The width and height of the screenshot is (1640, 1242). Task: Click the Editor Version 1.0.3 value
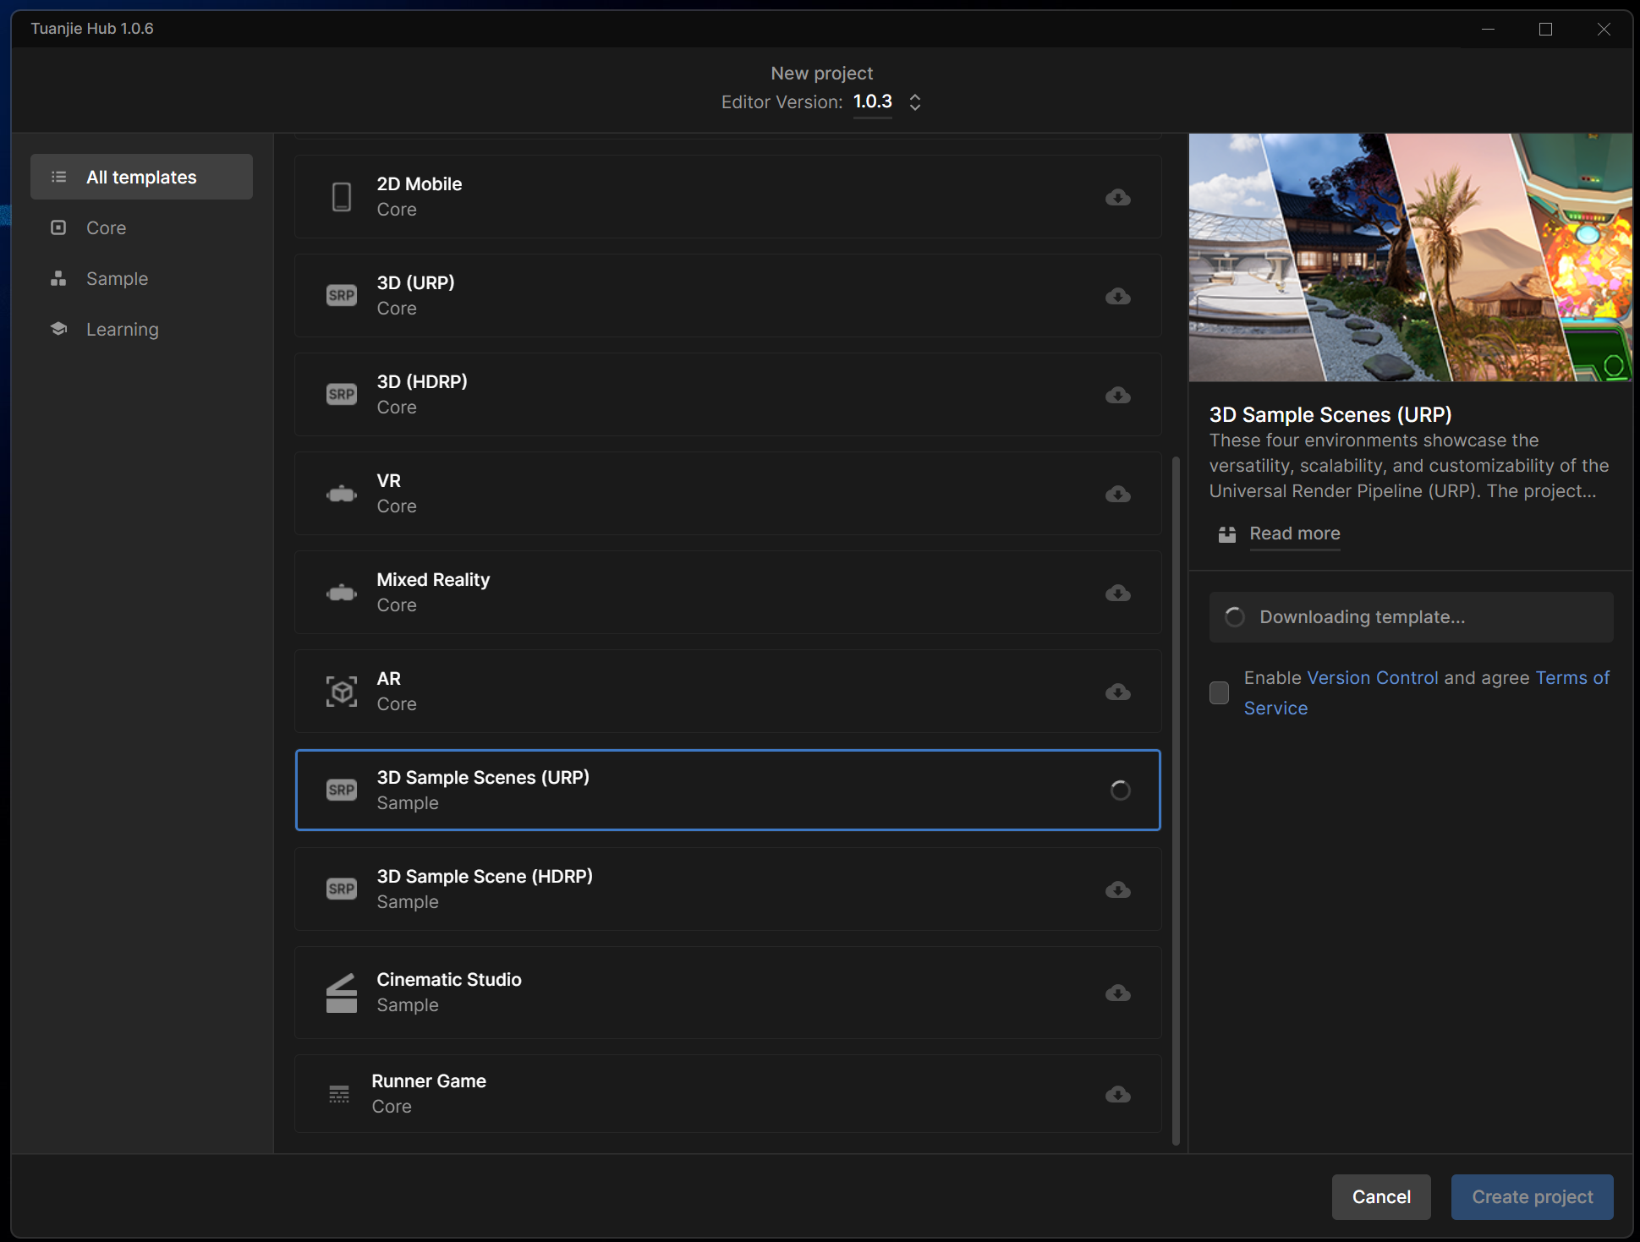[872, 101]
